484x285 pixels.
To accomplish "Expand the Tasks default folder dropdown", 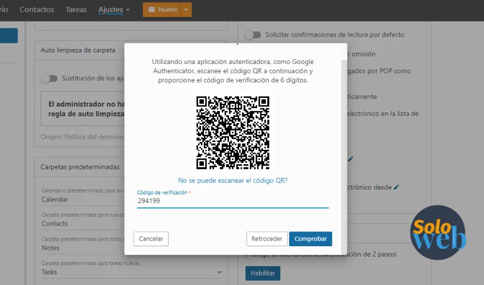I will tap(219, 272).
